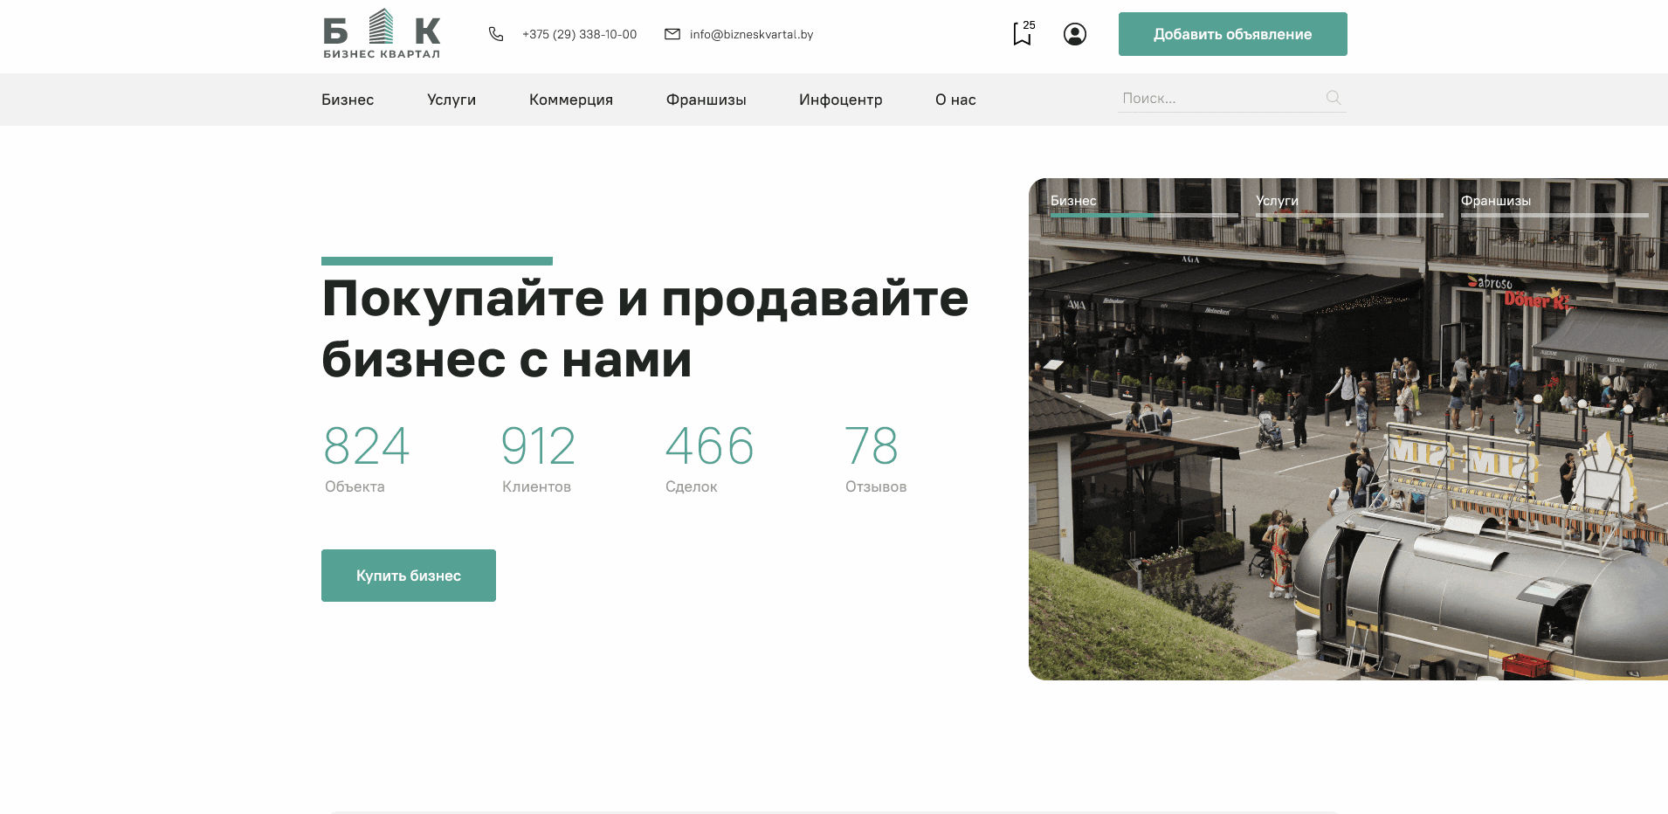Click the 912 Клиентов statistic
This screenshot has width=1668, height=814.
point(538,459)
